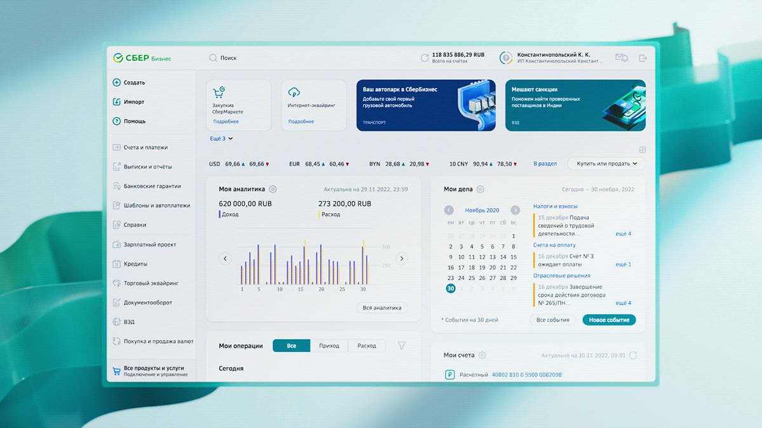Image resolution: width=762 pixels, height=428 pixels.
Task: Click the Новое событие button
Action: click(x=609, y=320)
